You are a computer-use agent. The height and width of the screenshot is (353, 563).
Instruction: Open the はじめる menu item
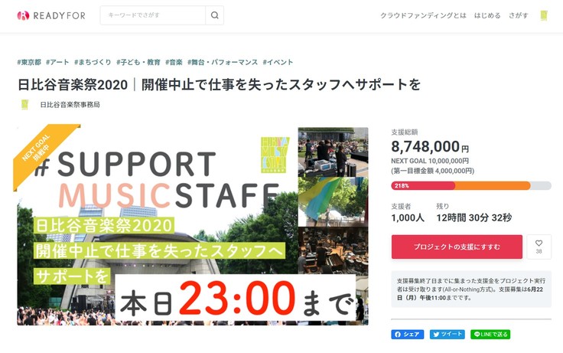(487, 15)
